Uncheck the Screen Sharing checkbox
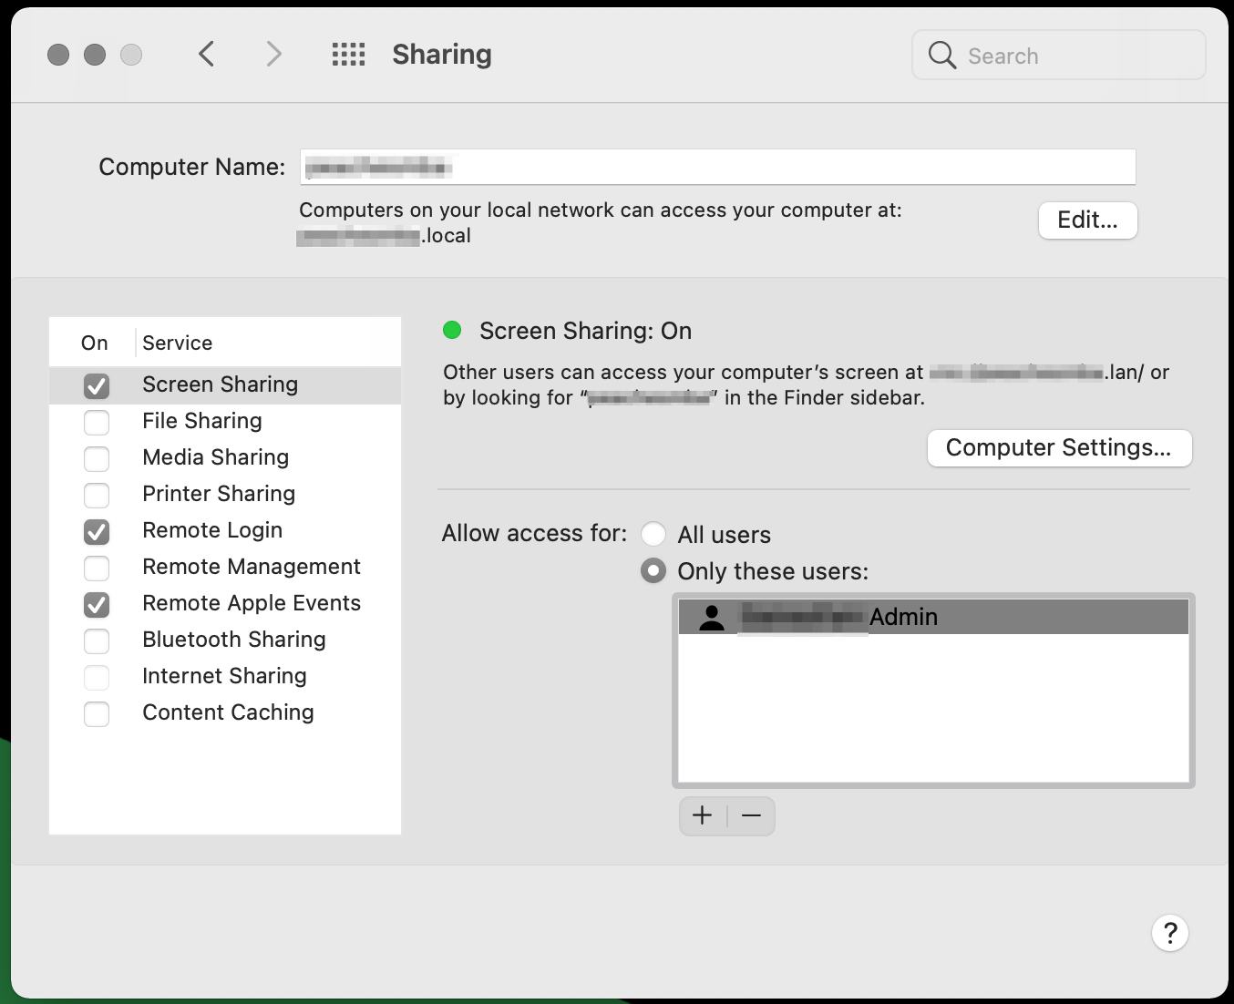1234x1004 pixels. pyautogui.click(x=97, y=386)
